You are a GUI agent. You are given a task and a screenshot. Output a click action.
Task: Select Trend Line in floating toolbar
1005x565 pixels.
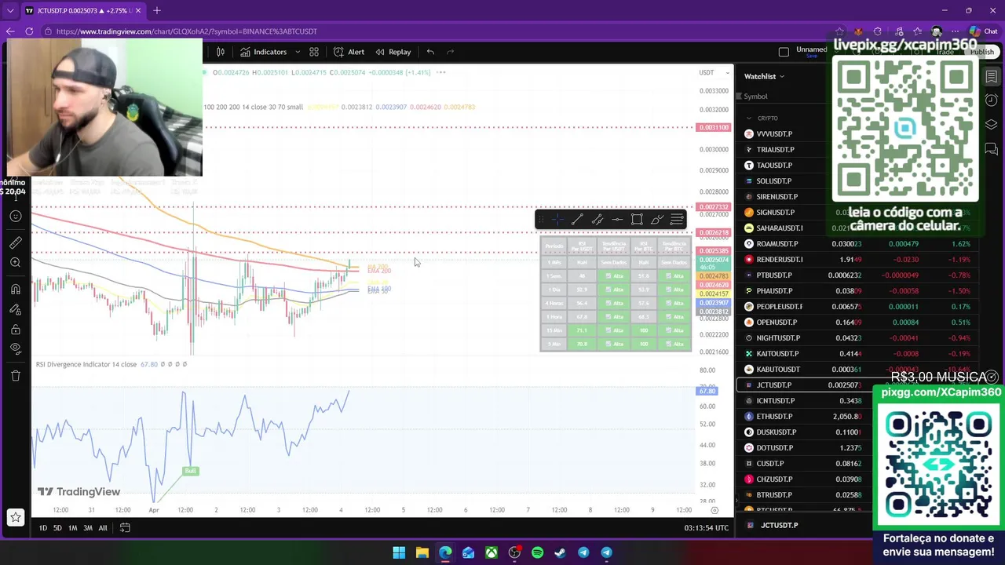[x=577, y=220]
